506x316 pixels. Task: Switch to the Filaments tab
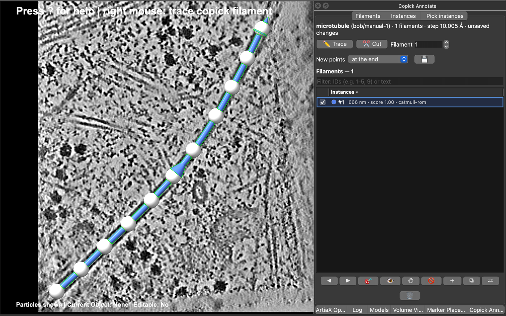[368, 16]
